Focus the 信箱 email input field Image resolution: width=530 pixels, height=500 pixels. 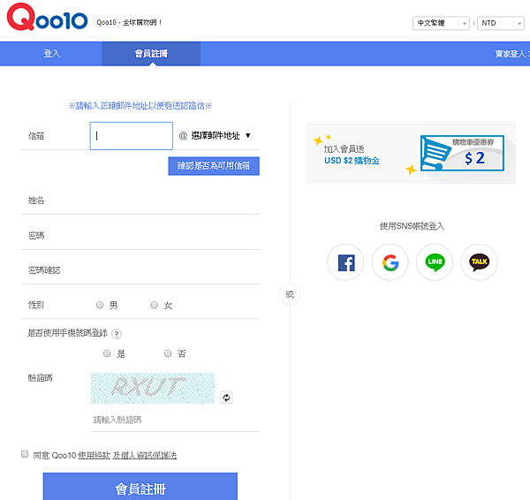(x=132, y=136)
